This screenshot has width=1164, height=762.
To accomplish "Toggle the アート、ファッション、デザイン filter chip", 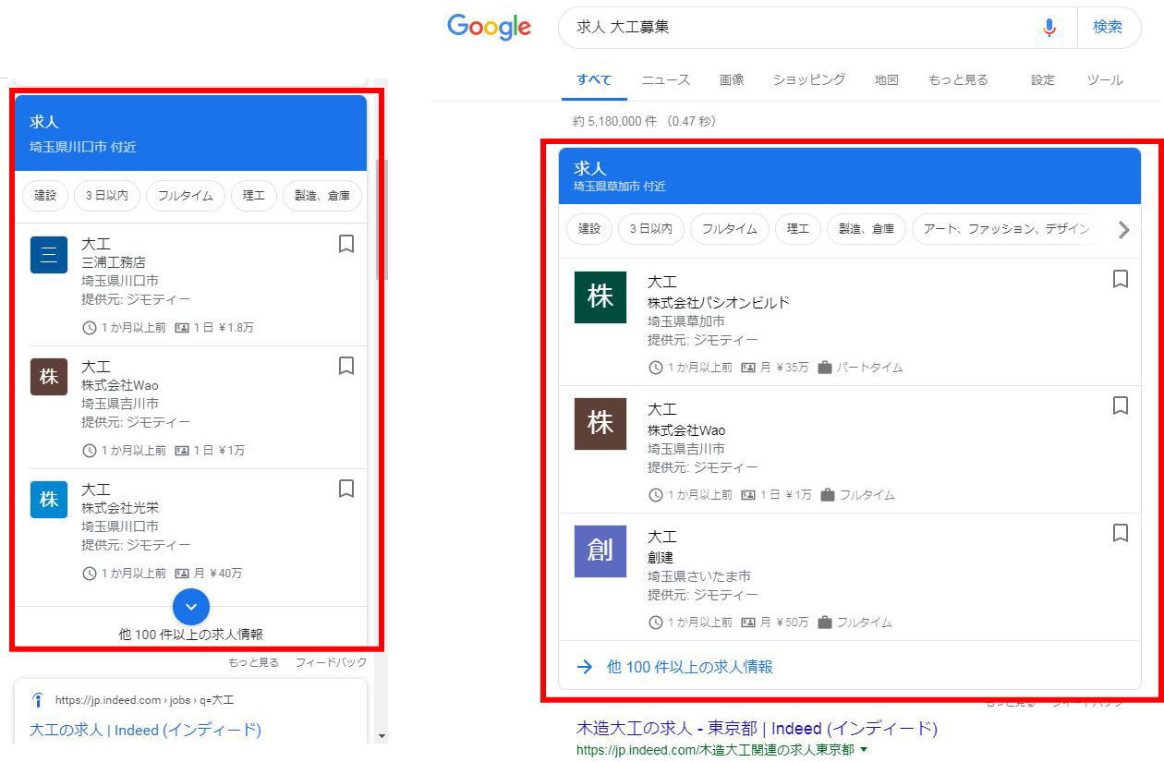I will pos(1006,229).
